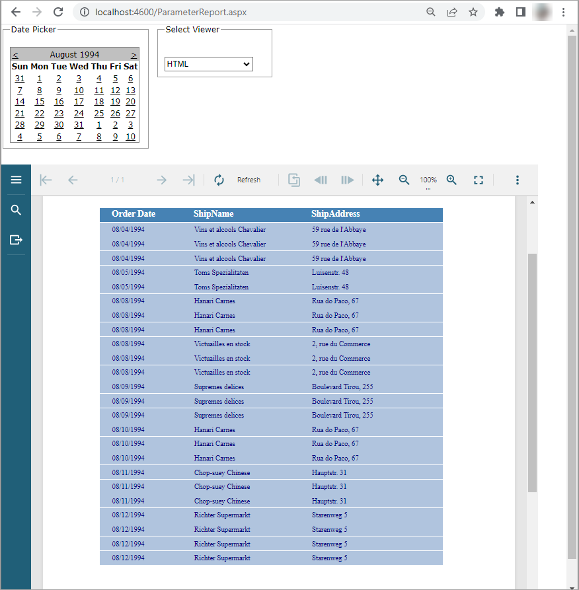Click the page number field 1 / 1
The height and width of the screenshot is (590, 579).
117,180
